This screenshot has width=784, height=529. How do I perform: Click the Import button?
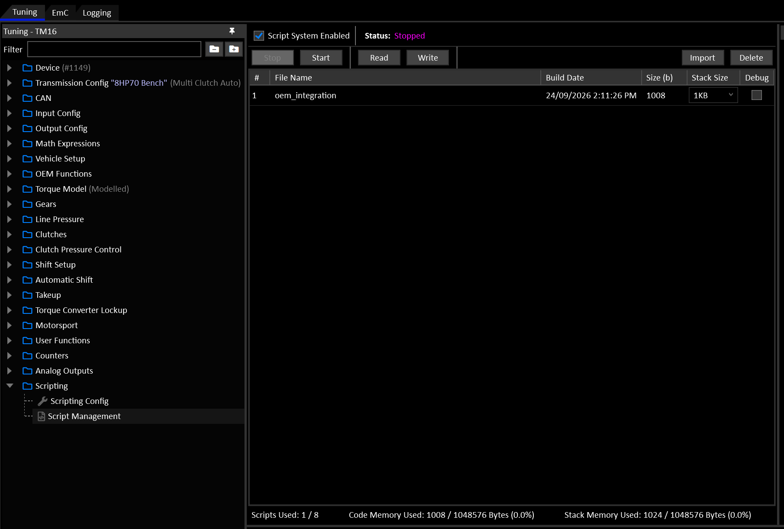[x=703, y=58]
